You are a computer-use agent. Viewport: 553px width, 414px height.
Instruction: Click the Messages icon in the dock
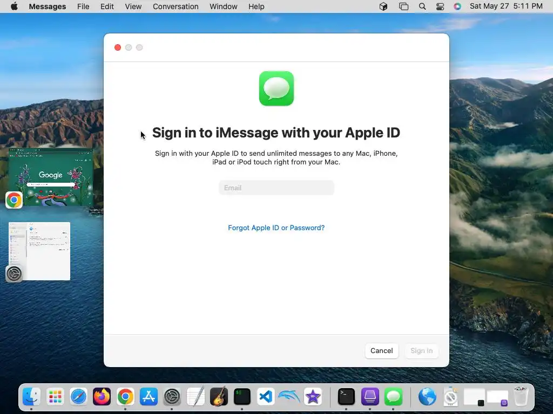point(393,397)
